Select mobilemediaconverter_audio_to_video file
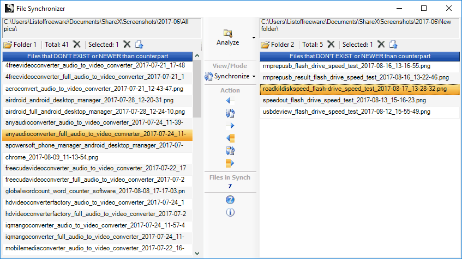 pyautogui.click(x=97, y=249)
